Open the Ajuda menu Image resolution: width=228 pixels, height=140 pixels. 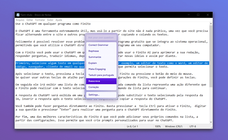point(59,20)
